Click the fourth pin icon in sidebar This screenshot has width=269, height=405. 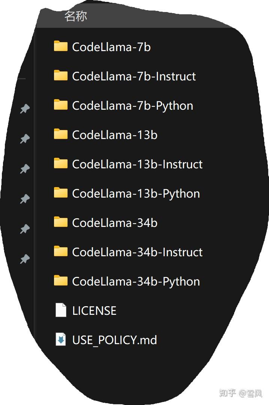point(25,198)
